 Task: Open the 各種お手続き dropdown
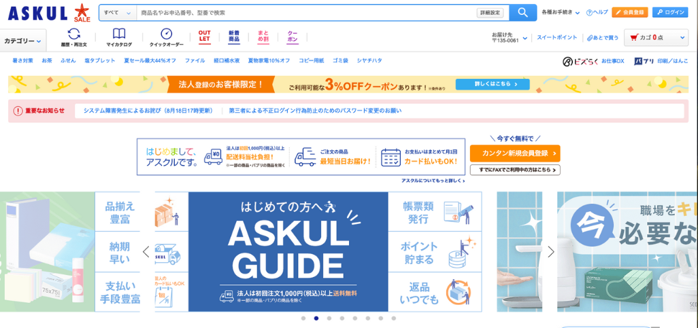(561, 12)
